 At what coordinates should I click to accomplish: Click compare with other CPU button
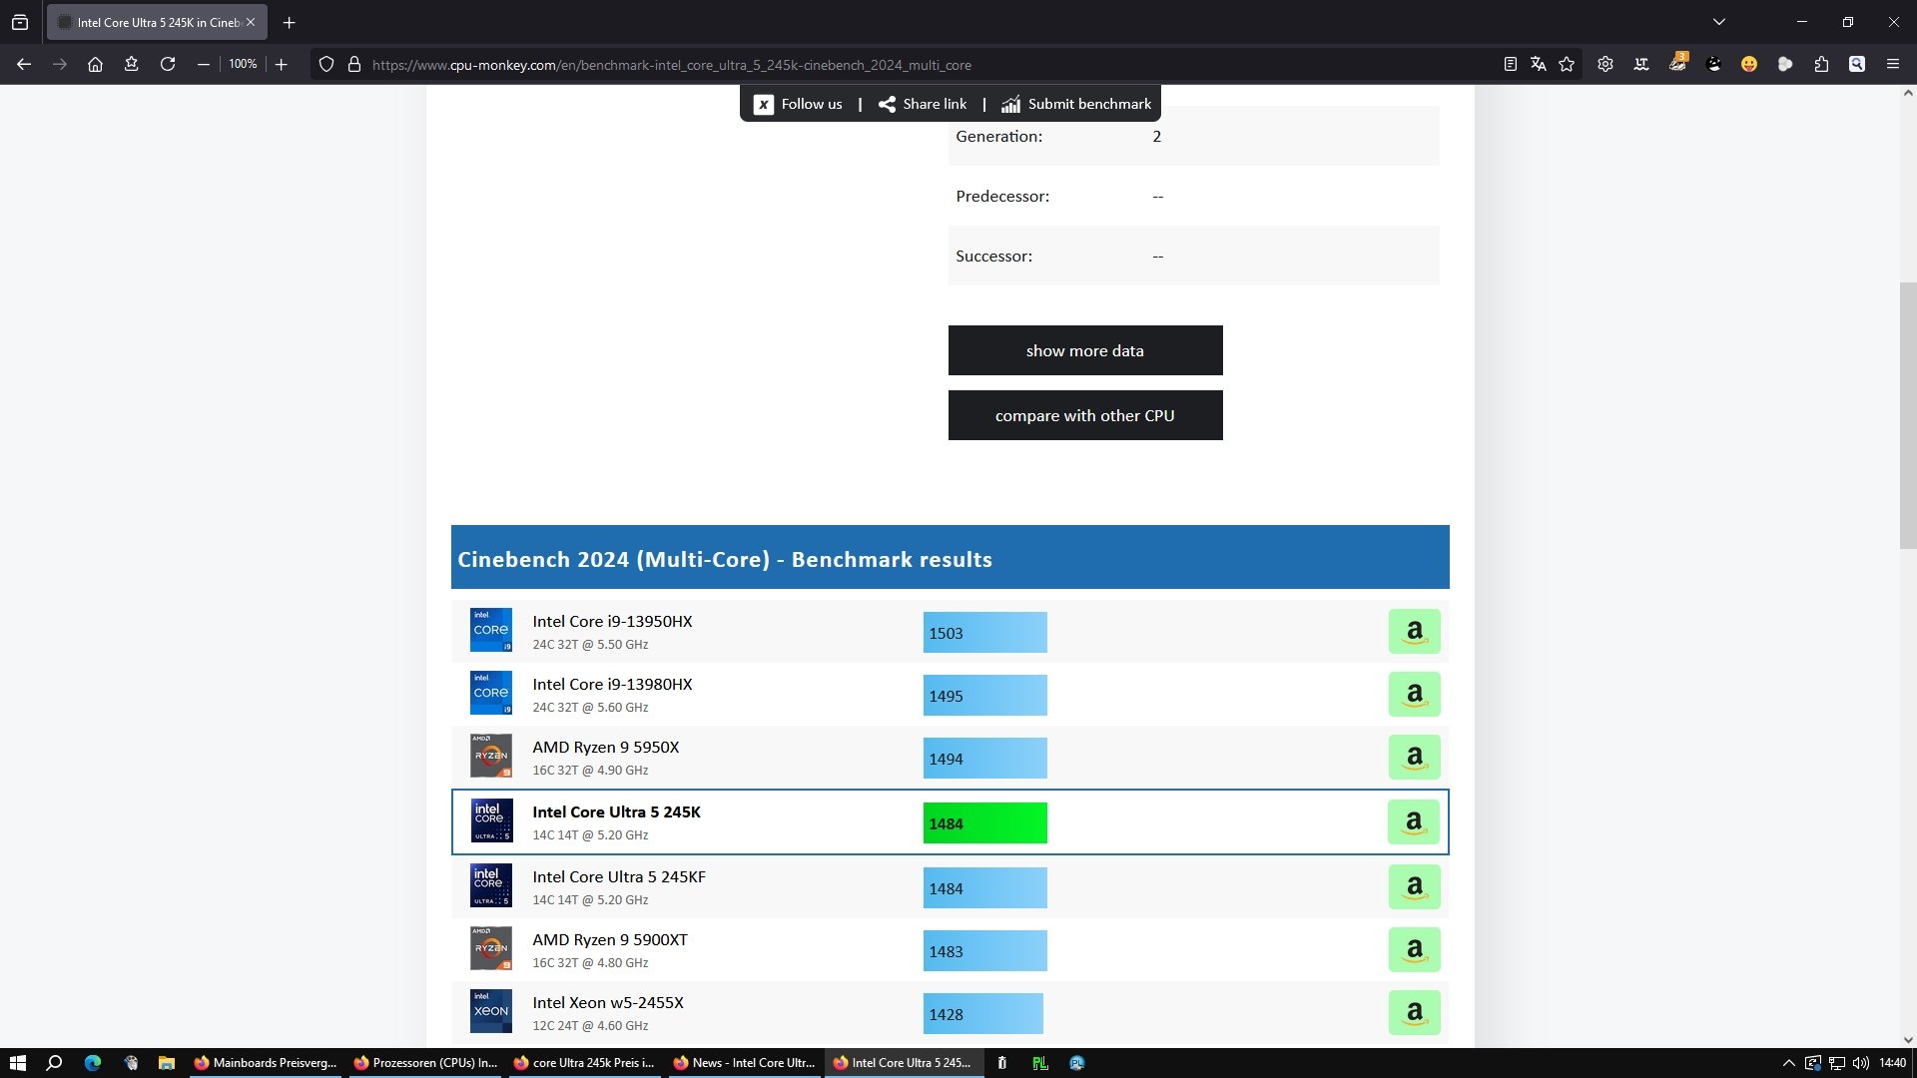pos(1084,415)
